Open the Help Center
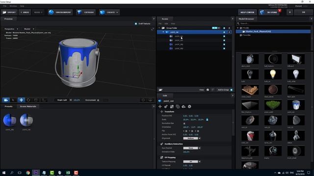The image size is (314, 176). [247, 12]
